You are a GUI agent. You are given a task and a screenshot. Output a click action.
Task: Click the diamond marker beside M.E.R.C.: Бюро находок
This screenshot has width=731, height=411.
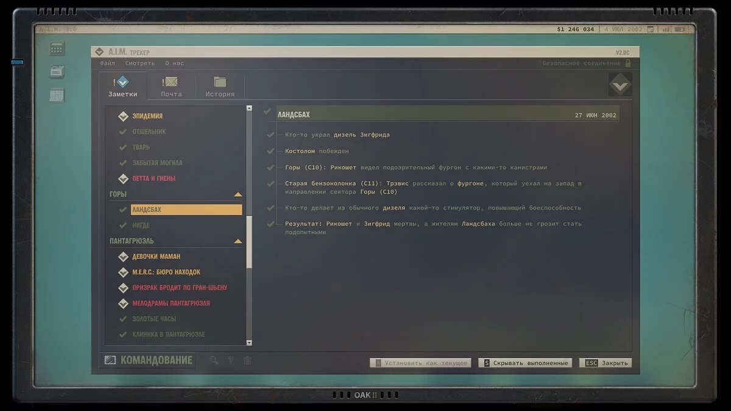(x=123, y=272)
